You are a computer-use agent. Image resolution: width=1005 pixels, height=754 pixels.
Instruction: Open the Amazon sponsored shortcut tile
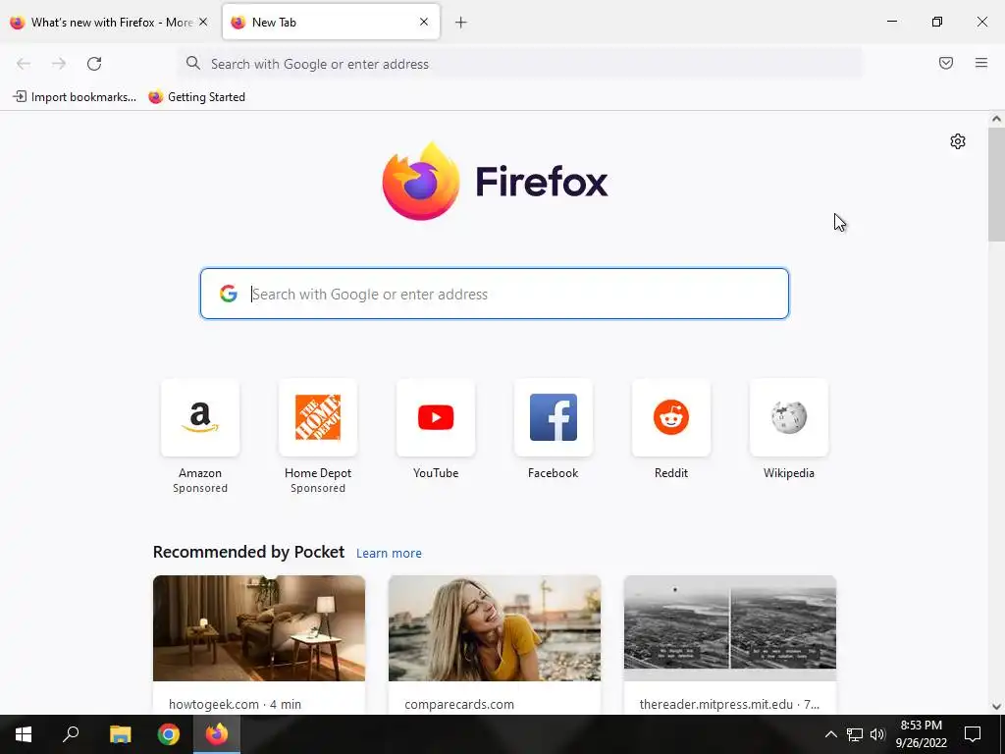tap(200, 417)
